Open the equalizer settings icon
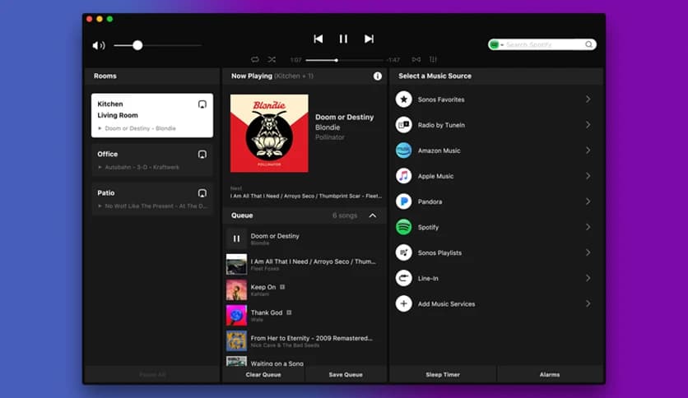 click(433, 59)
